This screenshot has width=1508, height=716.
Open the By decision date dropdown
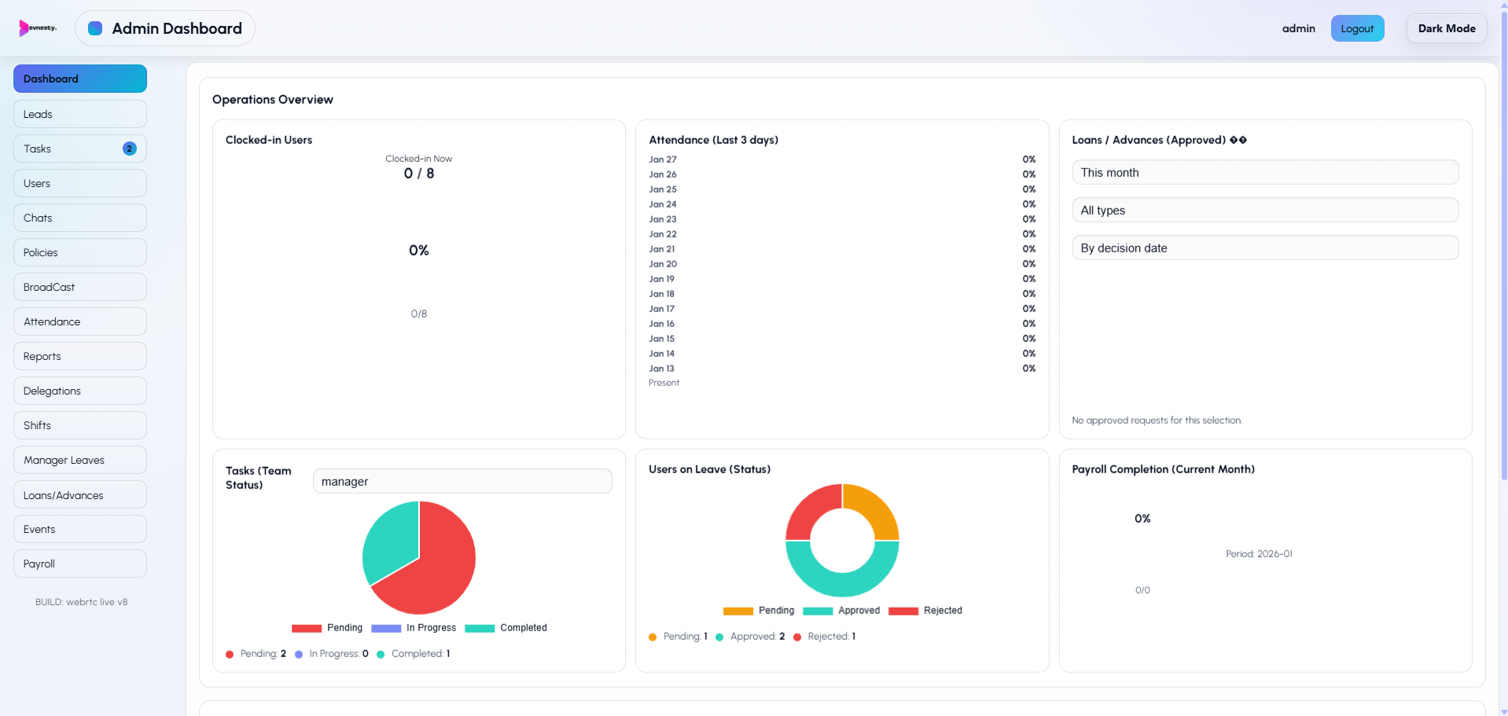[x=1264, y=248]
